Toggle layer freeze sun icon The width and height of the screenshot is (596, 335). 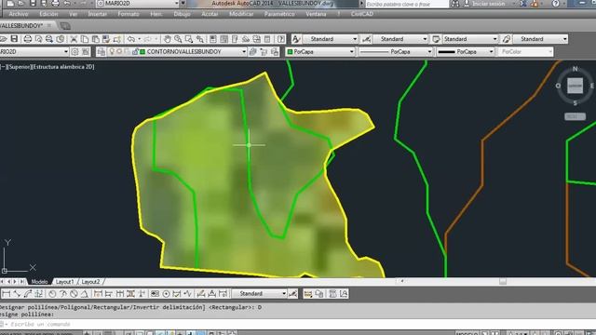tap(119, 51)
